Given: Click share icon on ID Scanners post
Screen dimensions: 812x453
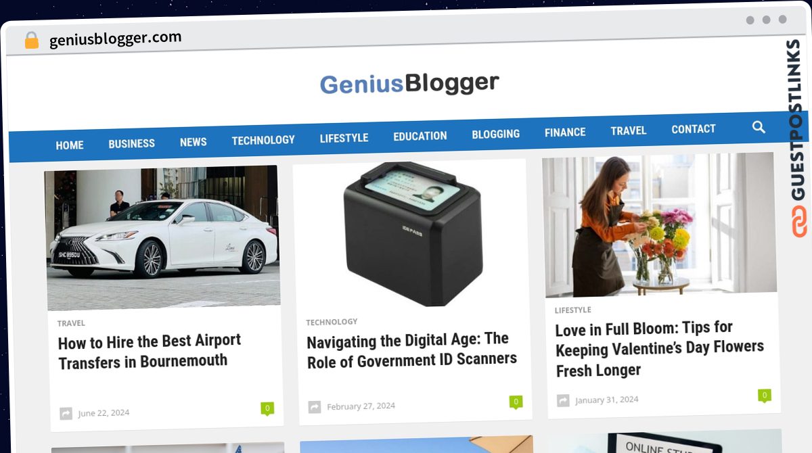Looking at the screenshot, I should [315, 406].
